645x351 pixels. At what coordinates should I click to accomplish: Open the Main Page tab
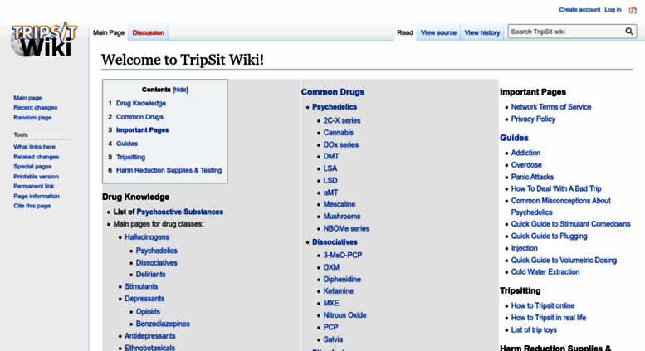109,32
